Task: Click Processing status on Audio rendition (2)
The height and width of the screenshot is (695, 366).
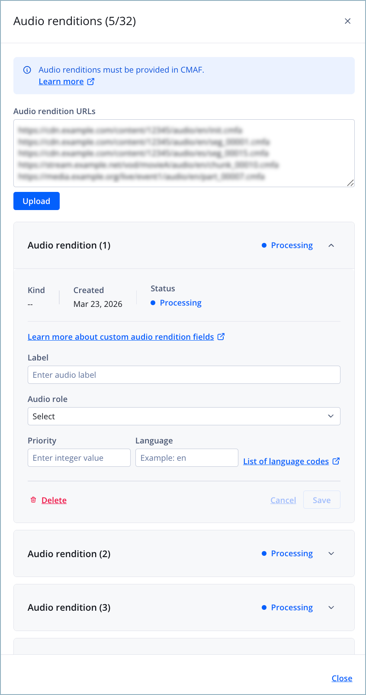Action: [287, 554]
